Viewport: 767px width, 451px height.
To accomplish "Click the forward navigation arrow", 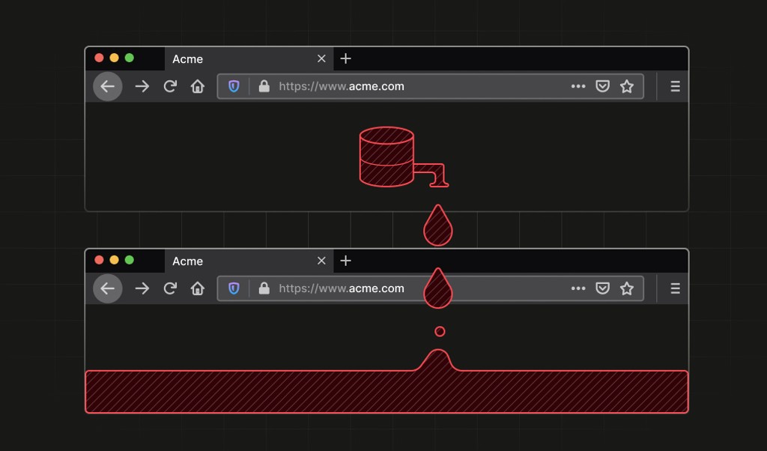I will [142, 86].
